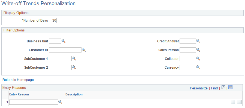Download Entry Reasons grid to spreadsheet

[231, 87]
